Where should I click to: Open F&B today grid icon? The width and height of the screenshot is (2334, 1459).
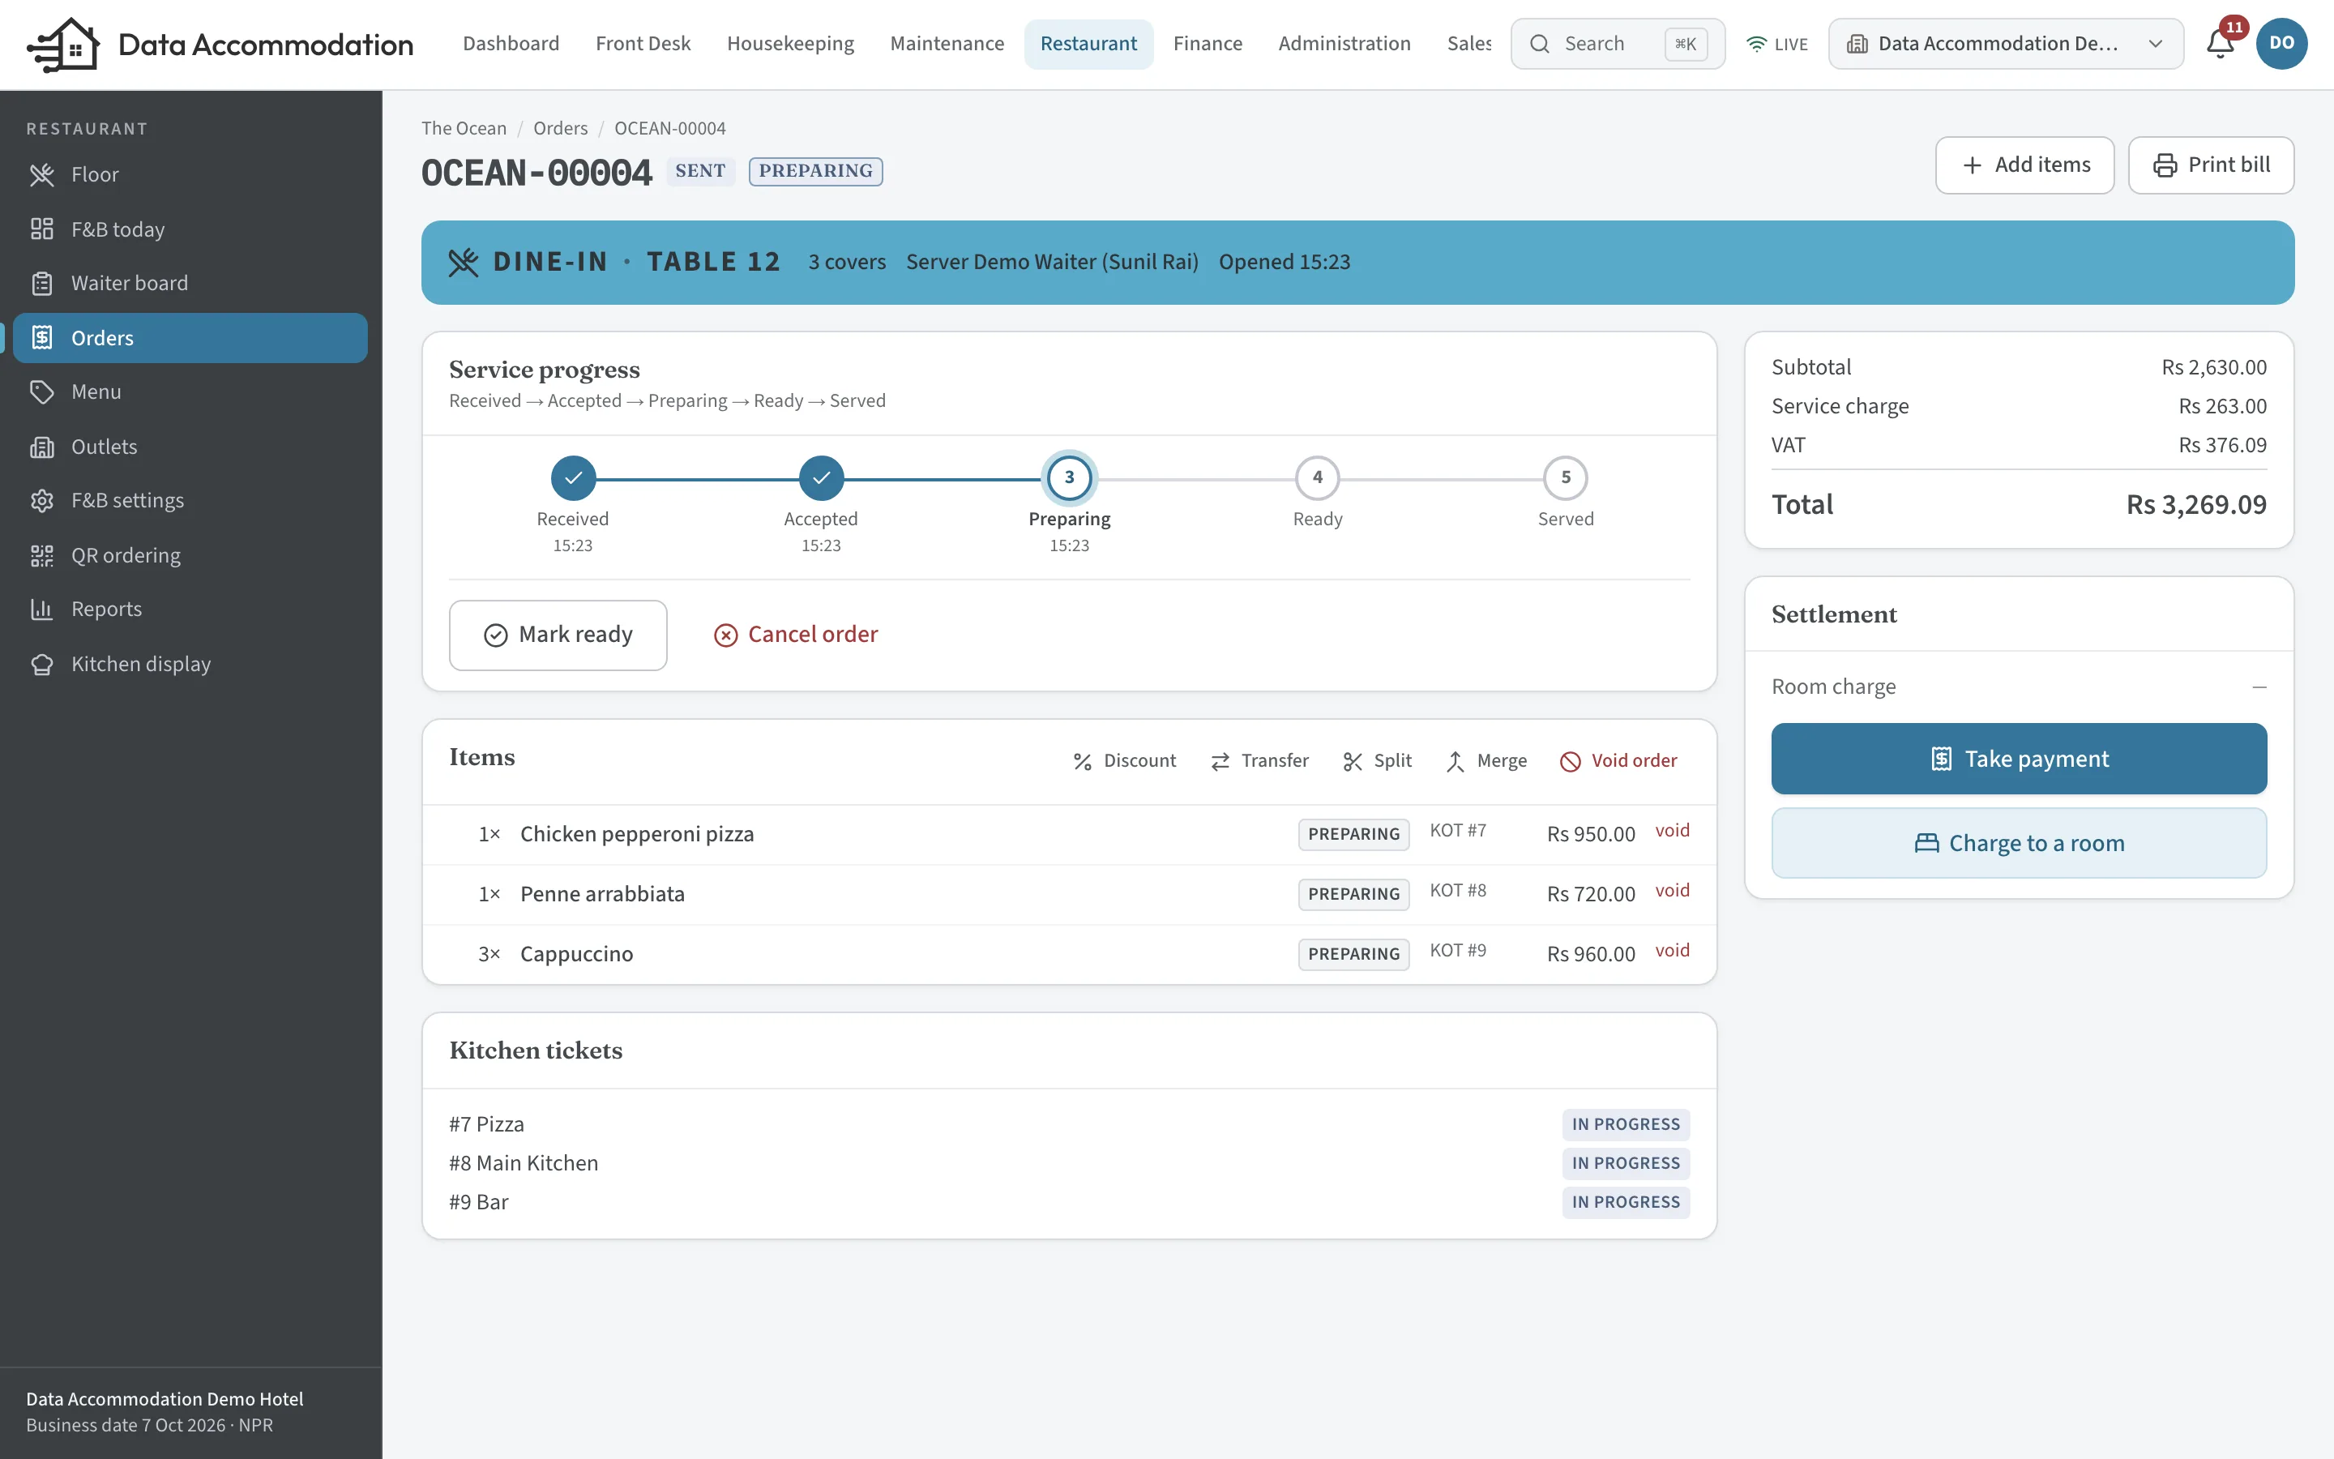(41, 229)
